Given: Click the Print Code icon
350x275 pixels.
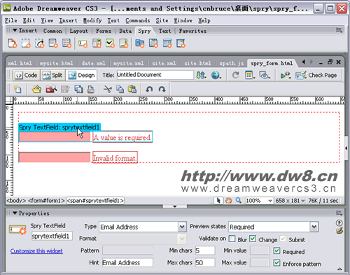Looking at the screenshot, I should (x=91, y=89).
